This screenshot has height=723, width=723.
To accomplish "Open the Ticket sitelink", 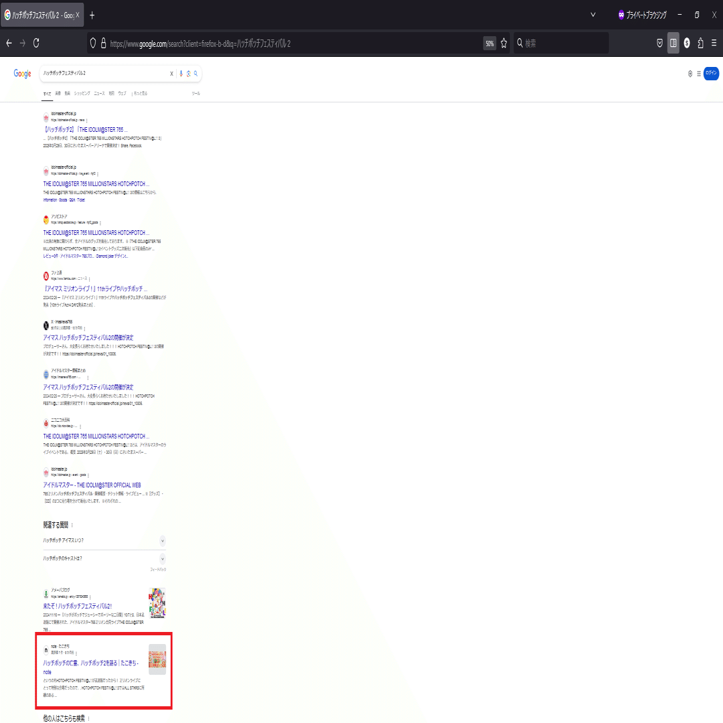I will (81, 200).
